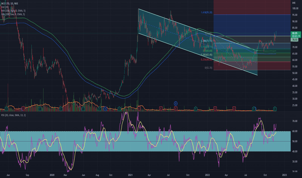Click the 0.786(73.15) Fibonacci level label
The height and width of the screenshot is (178, 302).
(x=206, y=41)
